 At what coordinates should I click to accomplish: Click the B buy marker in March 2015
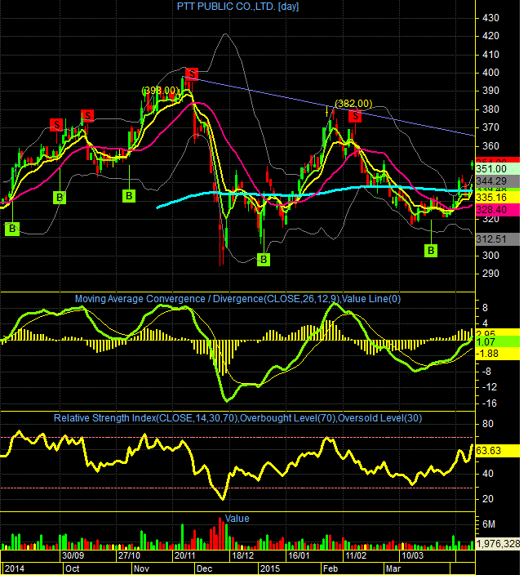click(431, 251)
